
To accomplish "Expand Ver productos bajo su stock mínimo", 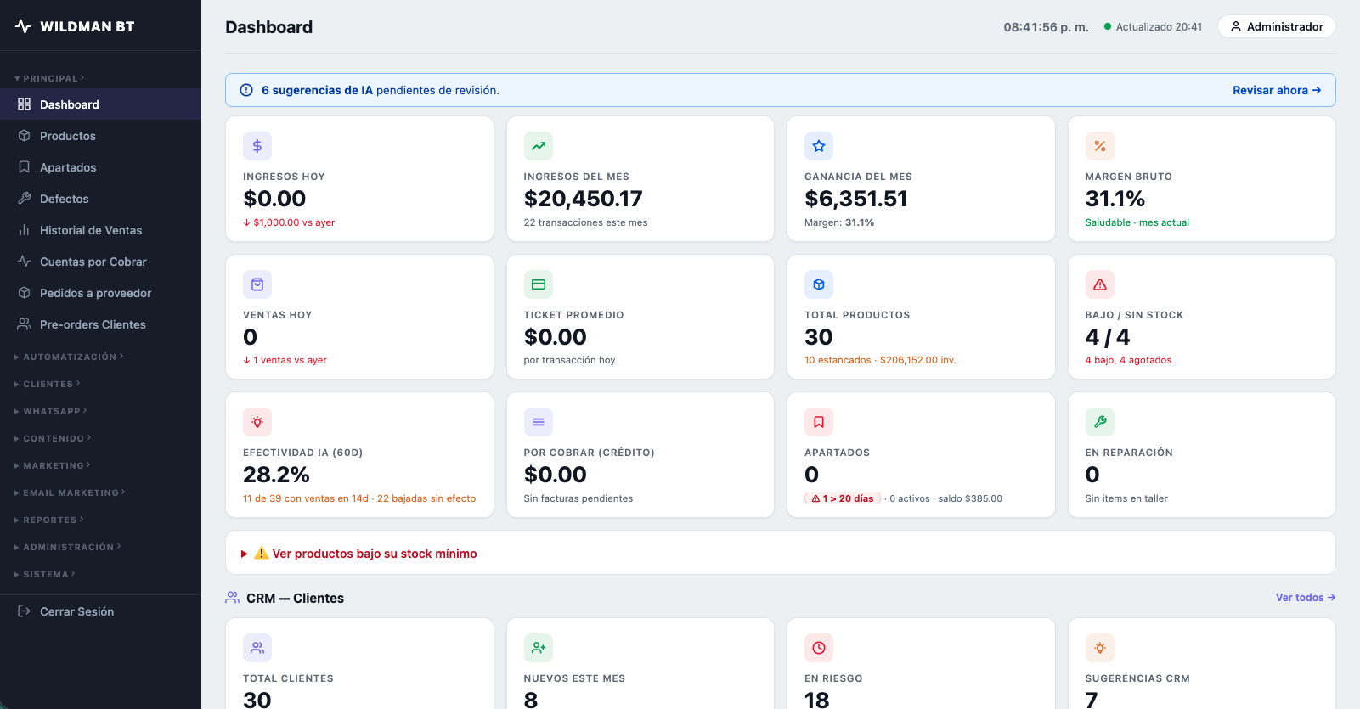I will point(359,554).
